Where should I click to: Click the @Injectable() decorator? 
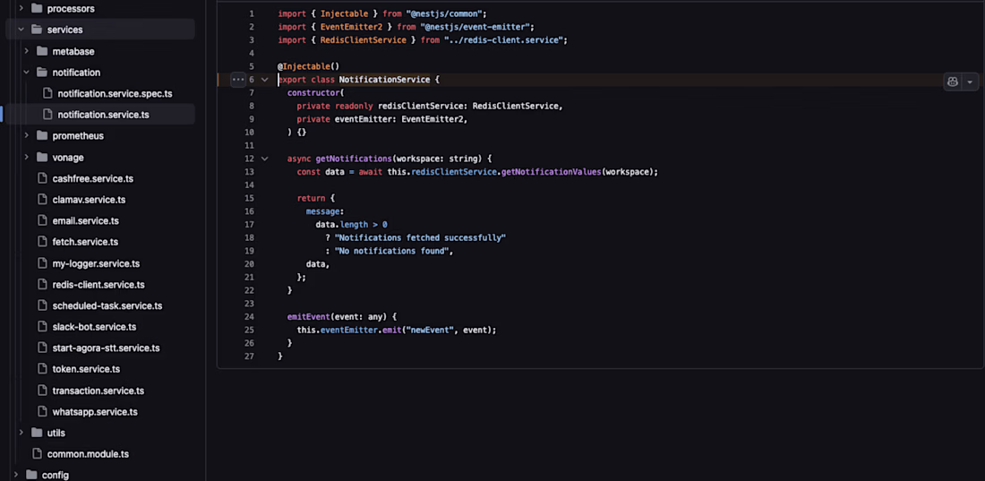pos(308,66)
